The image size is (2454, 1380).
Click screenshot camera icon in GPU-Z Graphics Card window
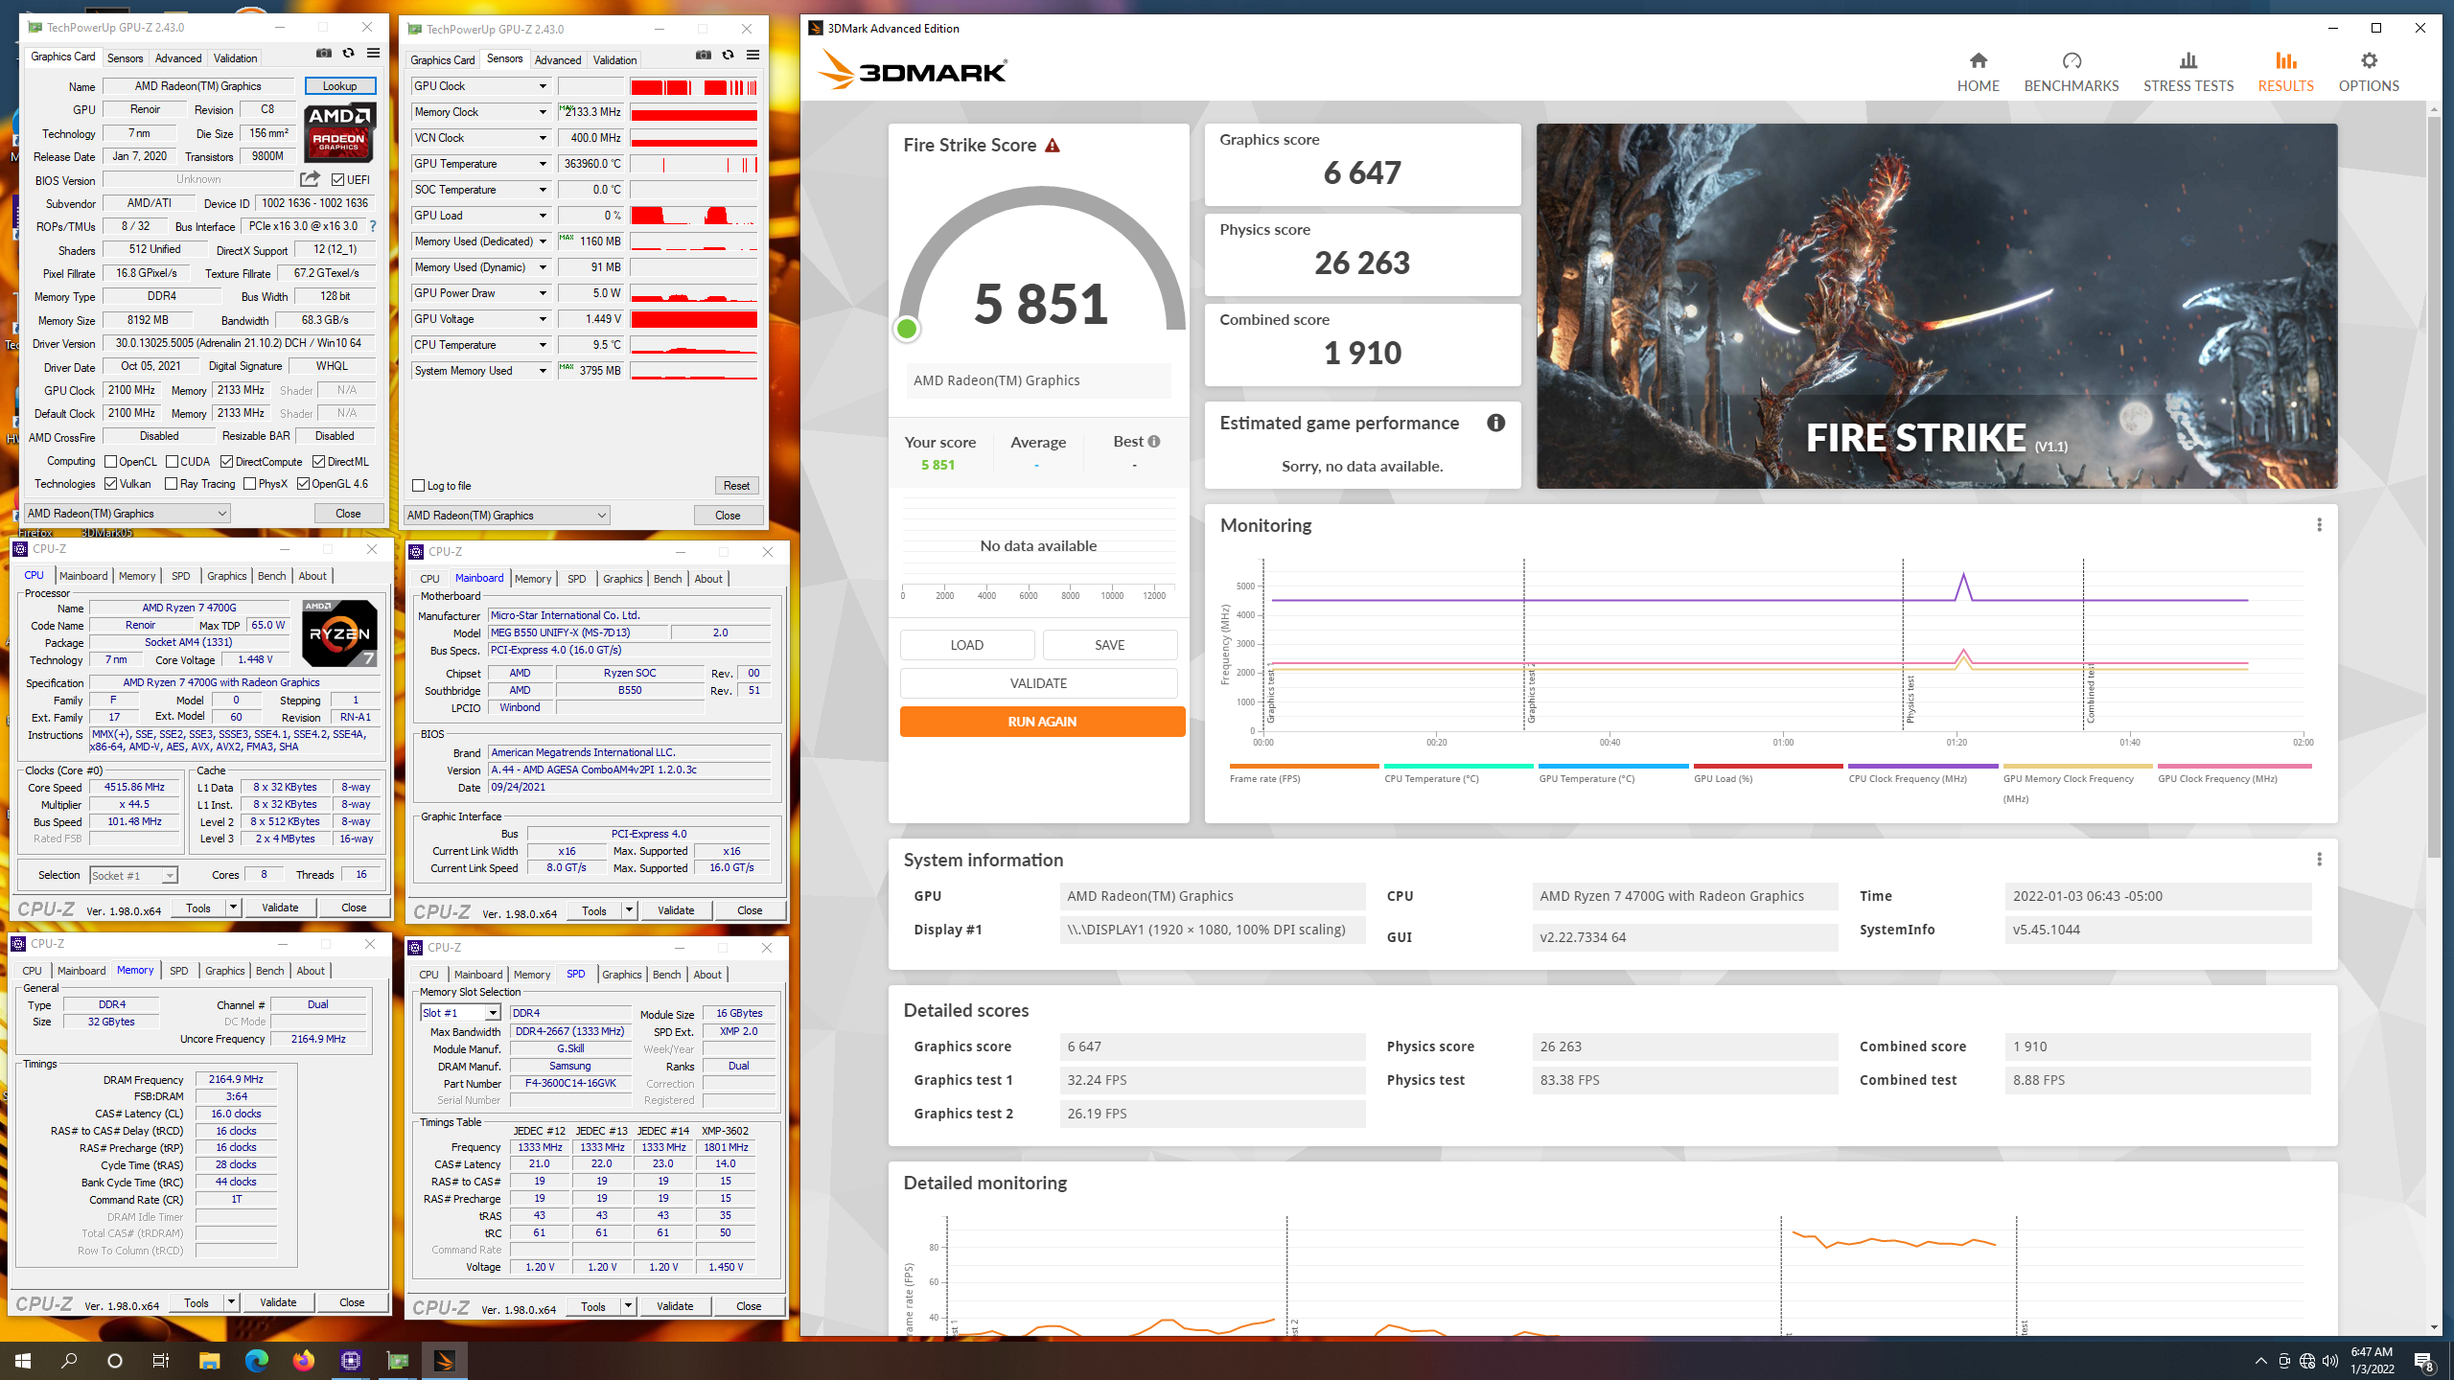pyautogui.click(x=324, y=54)
